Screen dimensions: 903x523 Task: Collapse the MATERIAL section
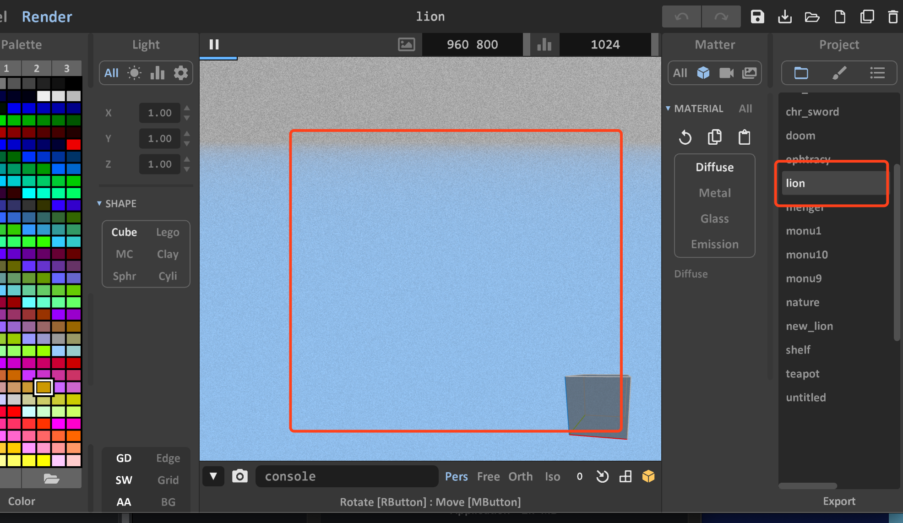pyautogui.click(x=668, y=109)
